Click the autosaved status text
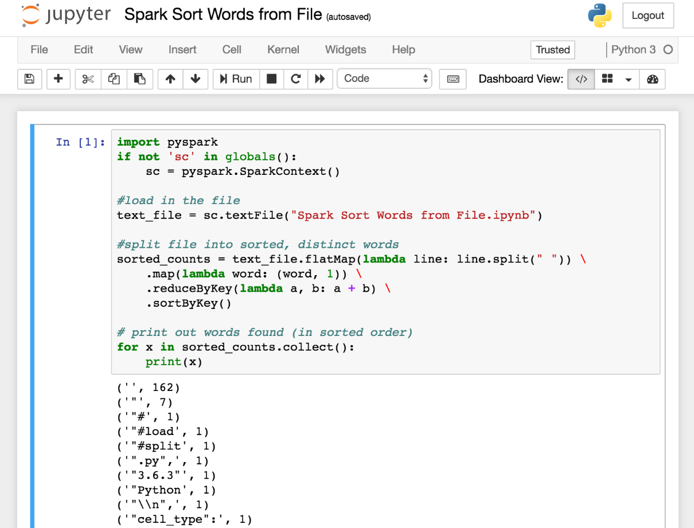 pos(349,17)
